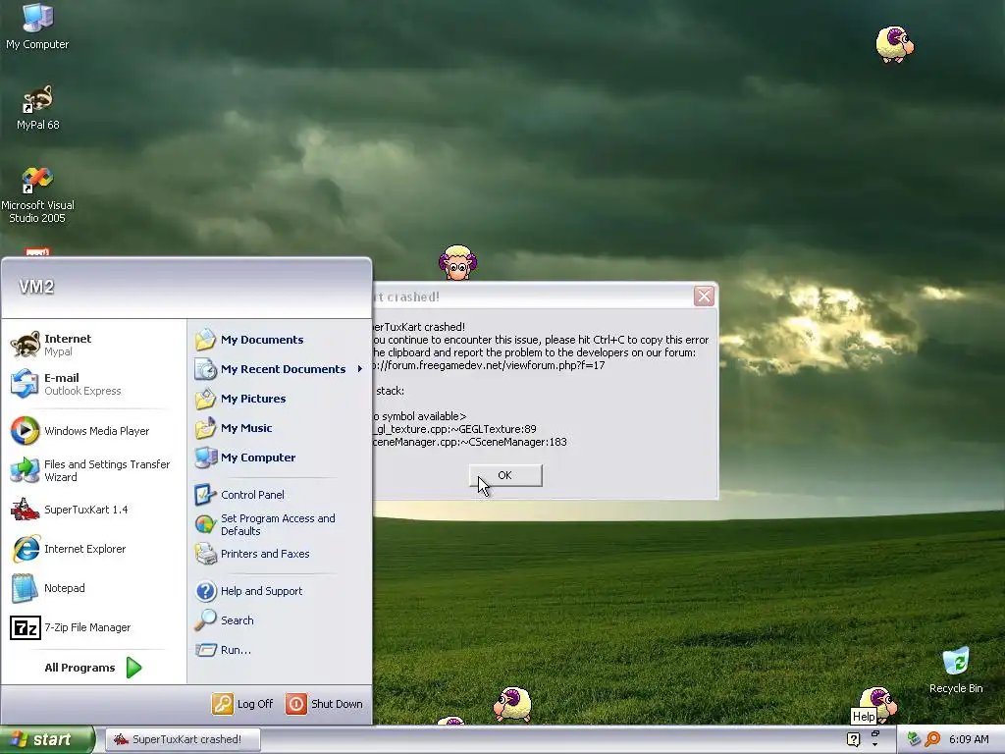This screenshot has width=1005, height=754.
Task: Expand My Recent Documents submenu
Action: [x=280, y=369]
